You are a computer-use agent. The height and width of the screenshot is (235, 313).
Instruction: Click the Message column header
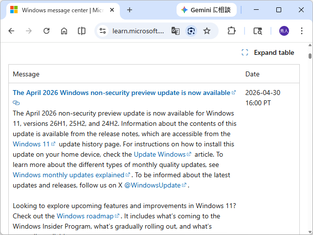[x=26, y=74]
